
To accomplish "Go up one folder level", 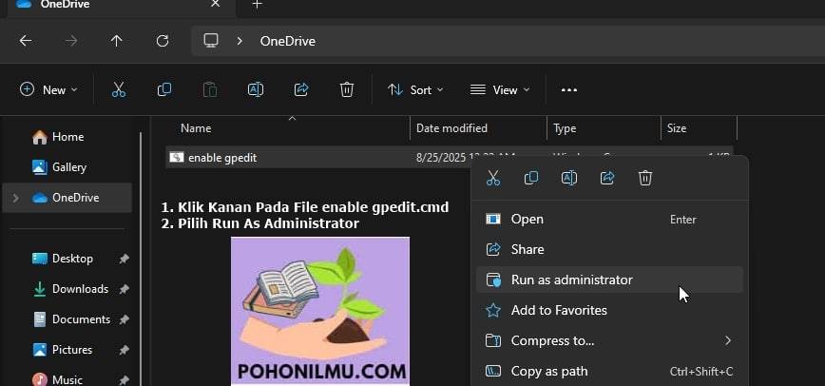I will coord(116,41).
